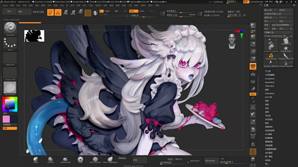Click the head camera view orientation widget

[x=232, y=41]
